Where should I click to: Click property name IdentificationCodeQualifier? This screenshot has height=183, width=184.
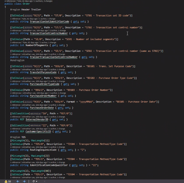[49, 165]
